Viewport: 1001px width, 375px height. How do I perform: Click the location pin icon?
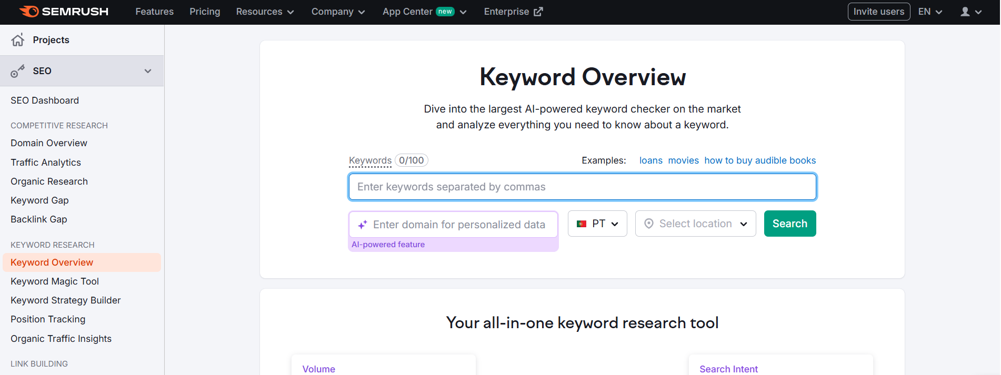point(649,224)
